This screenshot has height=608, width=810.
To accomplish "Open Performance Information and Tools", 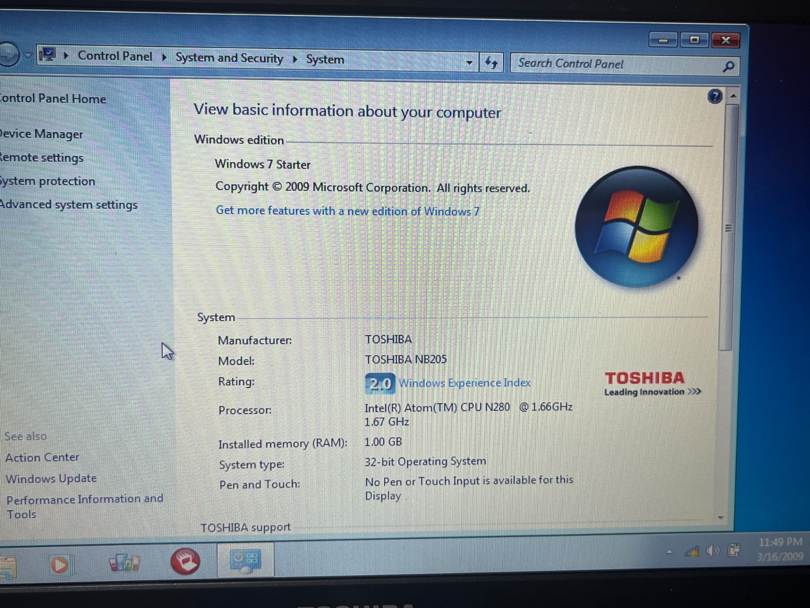I will (x=85, y=506).
